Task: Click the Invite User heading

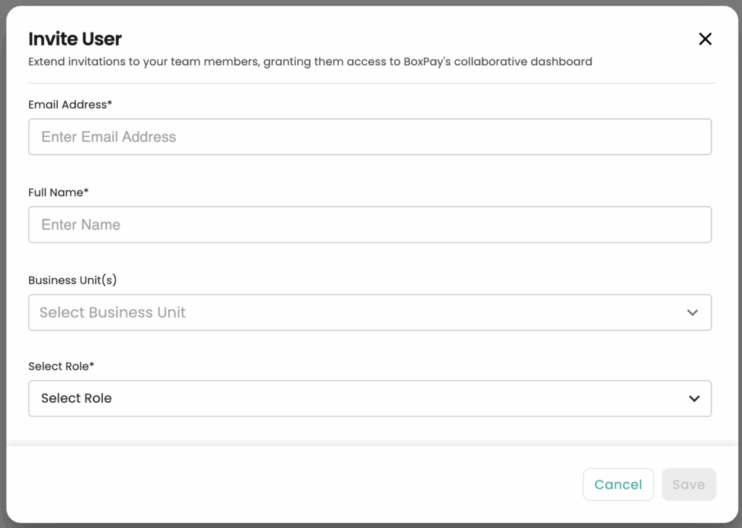Action: [x=75, y=39]
